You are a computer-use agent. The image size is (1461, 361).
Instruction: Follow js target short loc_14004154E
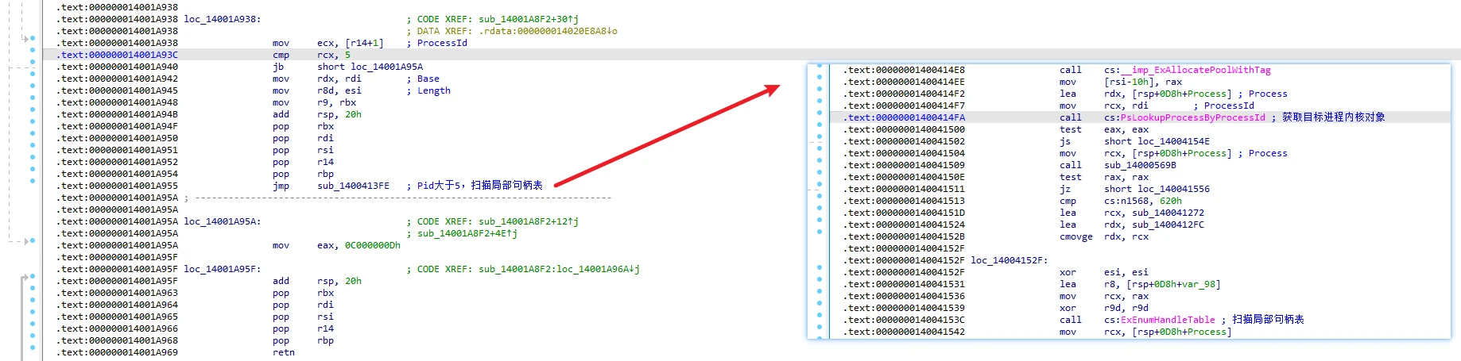tap(1157, 141)
